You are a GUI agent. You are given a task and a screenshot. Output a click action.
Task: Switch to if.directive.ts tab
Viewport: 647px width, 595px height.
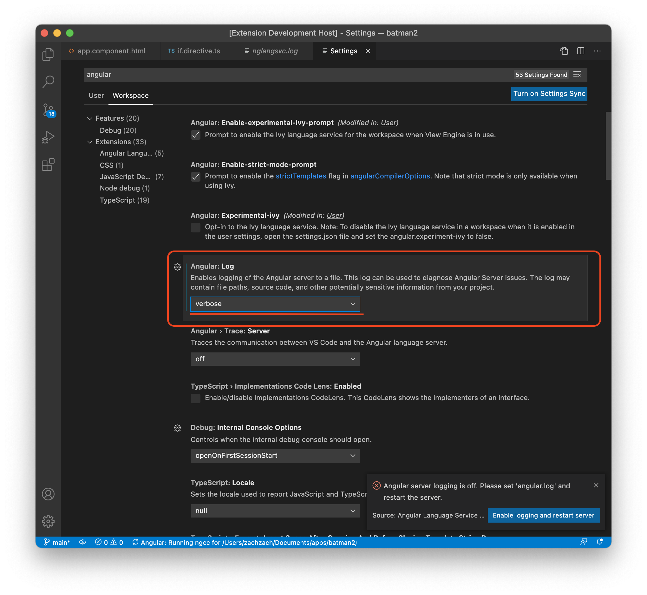[198, 51]
